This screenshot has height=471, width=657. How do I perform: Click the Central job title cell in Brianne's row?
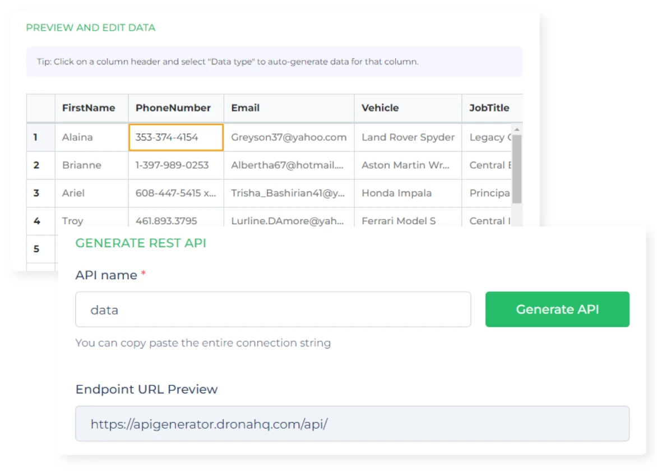click(487, 165)
